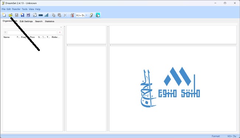Image resolution: width=240 pixels, height=138 pixels.
Task: Click the cyan pointer icon in toolbar
Action: click(98, 15)
